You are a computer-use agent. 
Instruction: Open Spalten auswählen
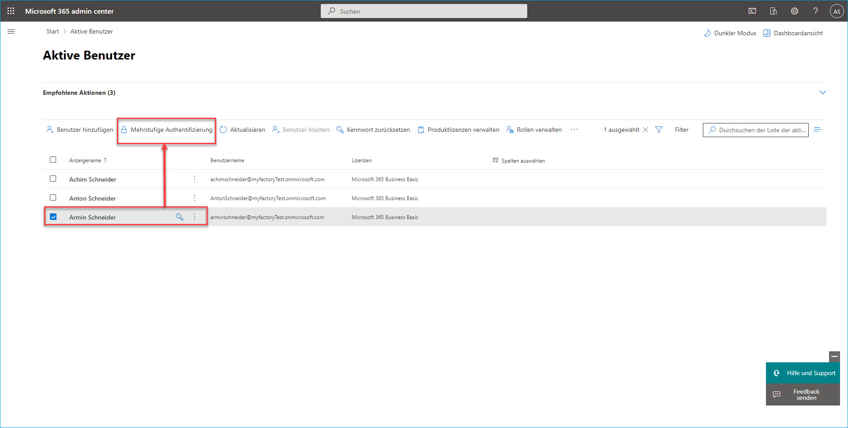tap(519, 160)
